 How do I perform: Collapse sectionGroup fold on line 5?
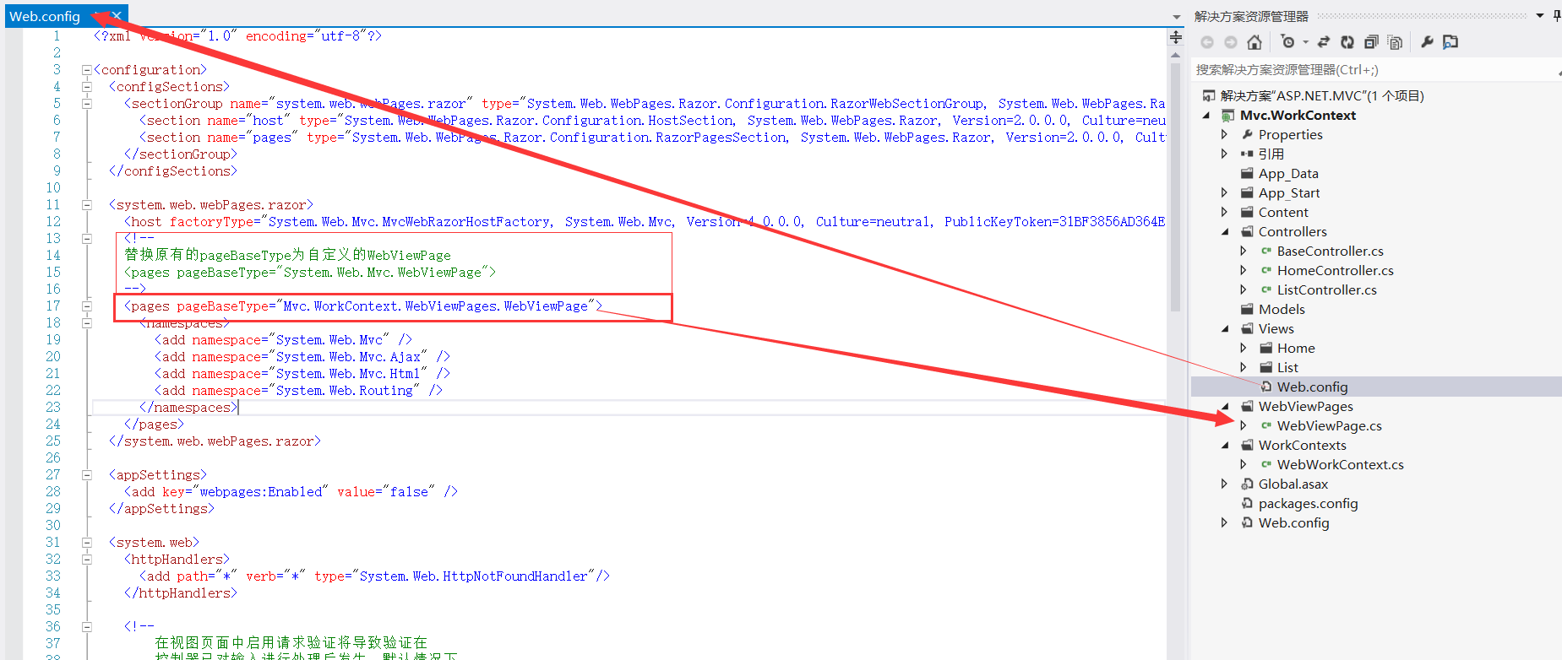point(86,104)
